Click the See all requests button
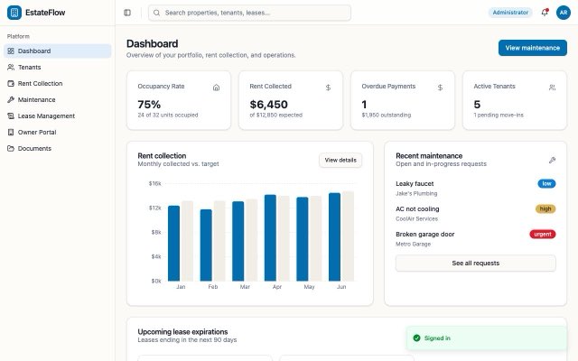This screenshot has height=361, width=578. coord(476,263)
